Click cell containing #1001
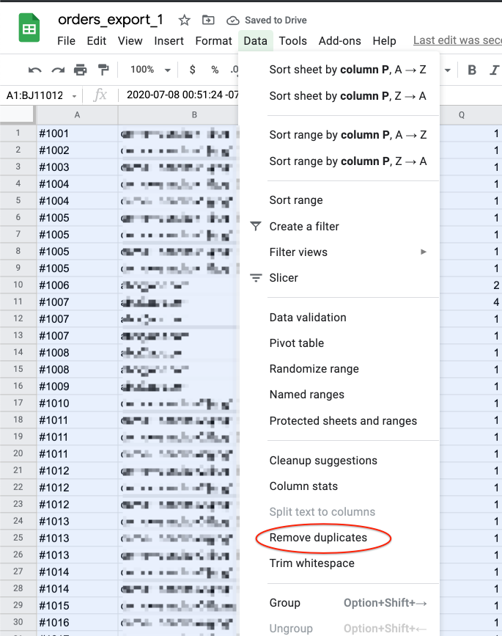The image size is (502, 636). coord(77,134)
